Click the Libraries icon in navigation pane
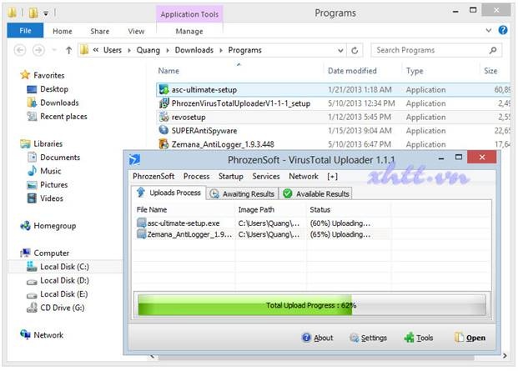Screen dimensions: 518x371 pos(25,143)
